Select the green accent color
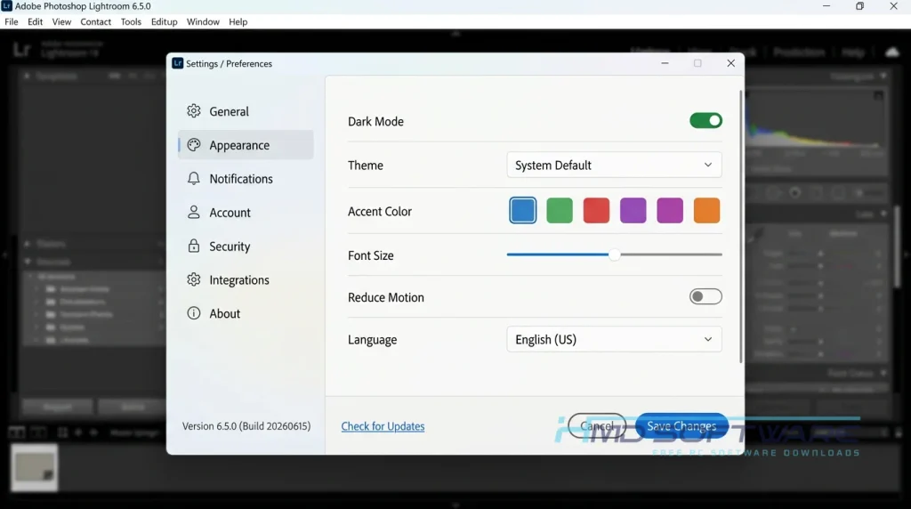This screenshot has height=509, width=911. [x=560, y=210]
